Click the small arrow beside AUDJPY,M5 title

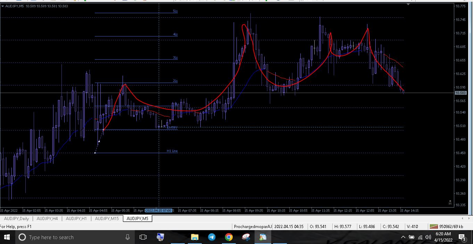click(x=3, y=6)
